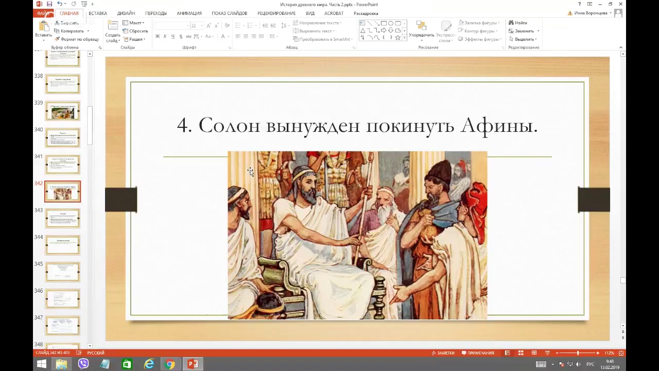Click the Save icon in quick access toolbar

pyautogui.click(x=49, y=4)
